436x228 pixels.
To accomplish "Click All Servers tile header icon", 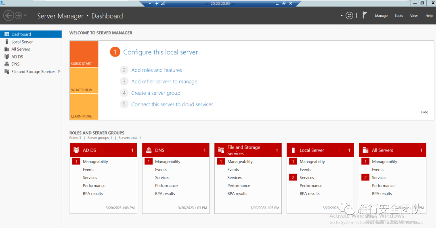I will point(366,150).
